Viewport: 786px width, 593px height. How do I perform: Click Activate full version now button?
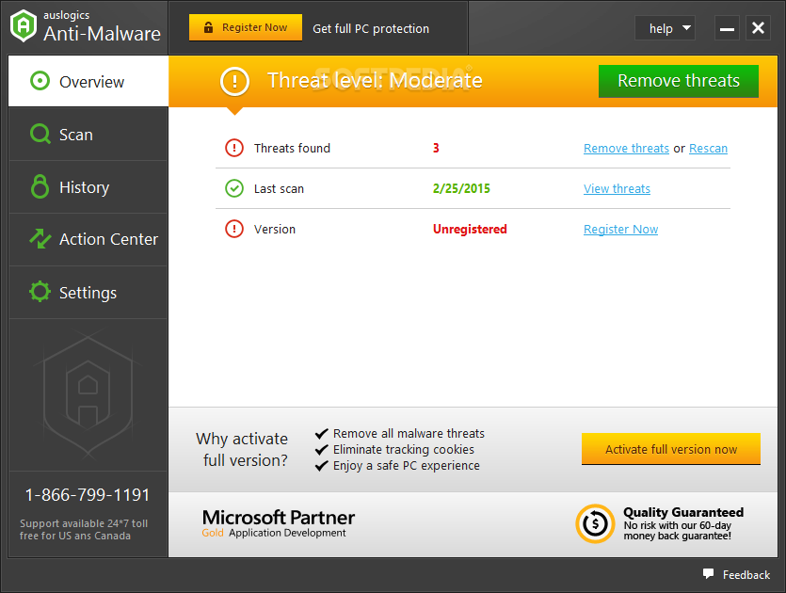point(671,449)
